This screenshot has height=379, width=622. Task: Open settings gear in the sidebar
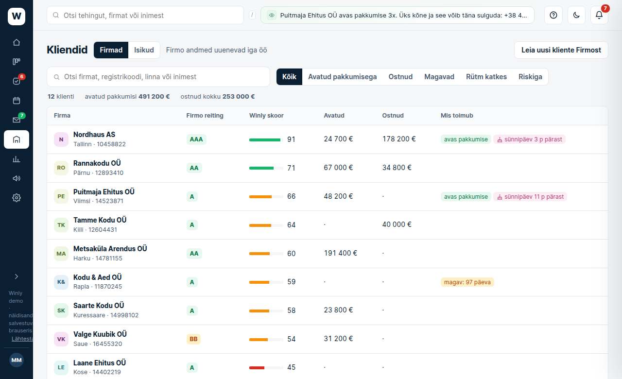(17, 198)
